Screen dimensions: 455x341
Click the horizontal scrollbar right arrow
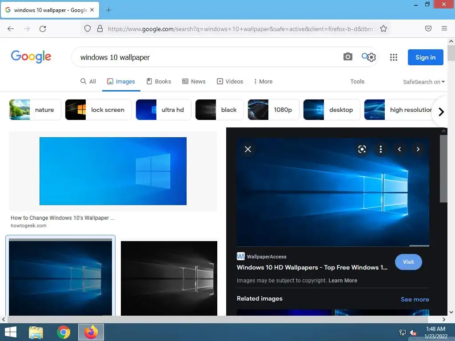[x=444, y=319]
